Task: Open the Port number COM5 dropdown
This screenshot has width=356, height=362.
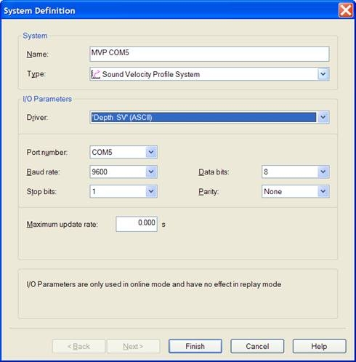Action: pyautogui.click(x=151, y=152)
